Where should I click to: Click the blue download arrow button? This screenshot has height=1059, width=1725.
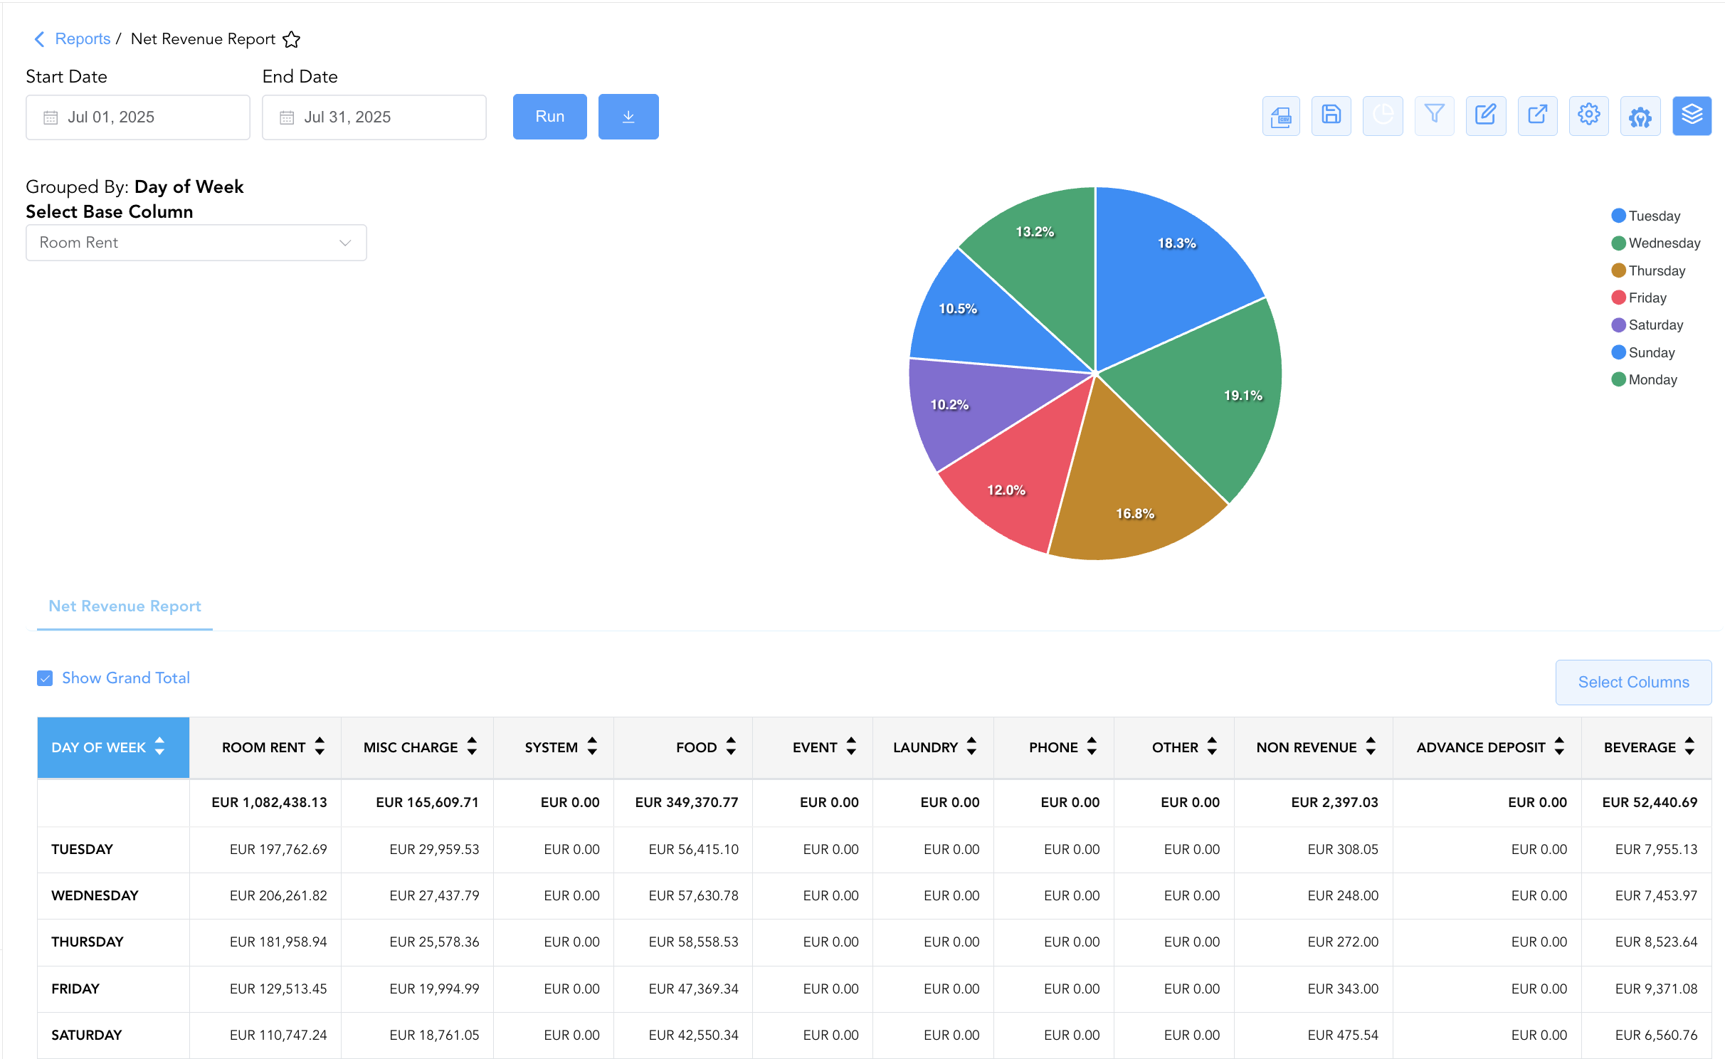tap(628, 117)
